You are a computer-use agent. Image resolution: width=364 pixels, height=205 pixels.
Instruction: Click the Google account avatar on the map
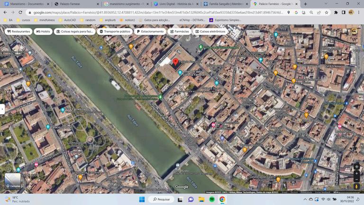354,31
